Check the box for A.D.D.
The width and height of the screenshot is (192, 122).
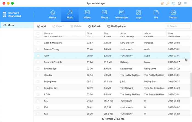38,94
